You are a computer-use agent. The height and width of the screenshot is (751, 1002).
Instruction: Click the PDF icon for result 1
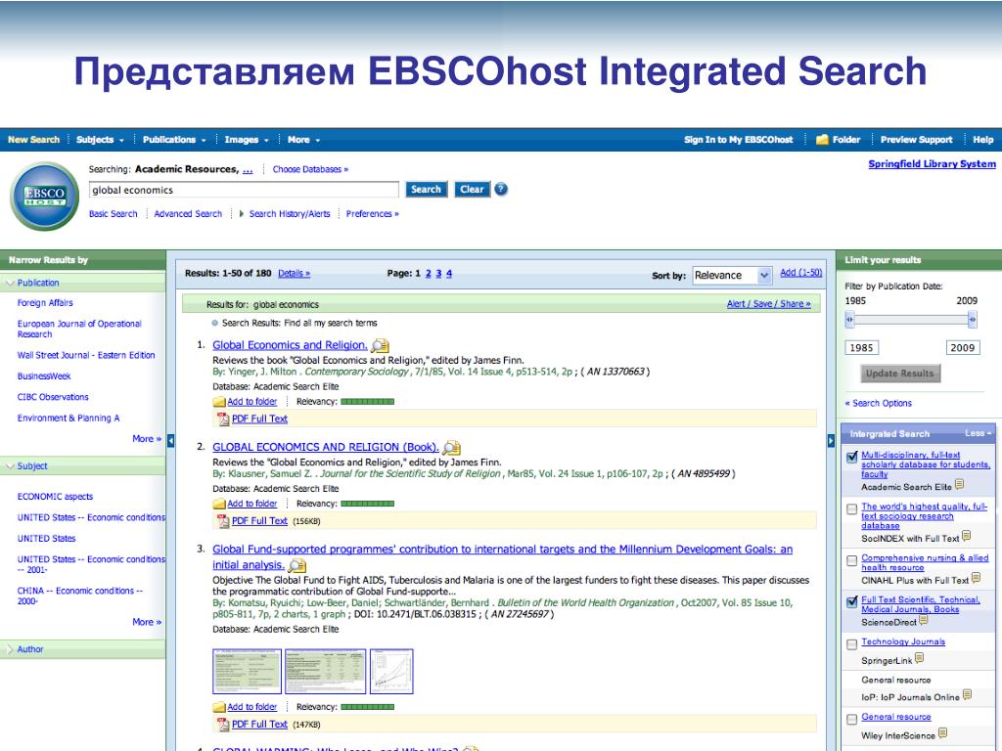pos(223,419)
